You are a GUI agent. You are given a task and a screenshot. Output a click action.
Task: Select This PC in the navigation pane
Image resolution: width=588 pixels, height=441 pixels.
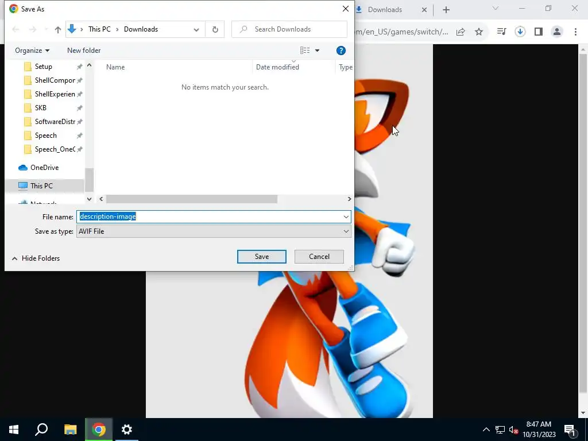41,185
